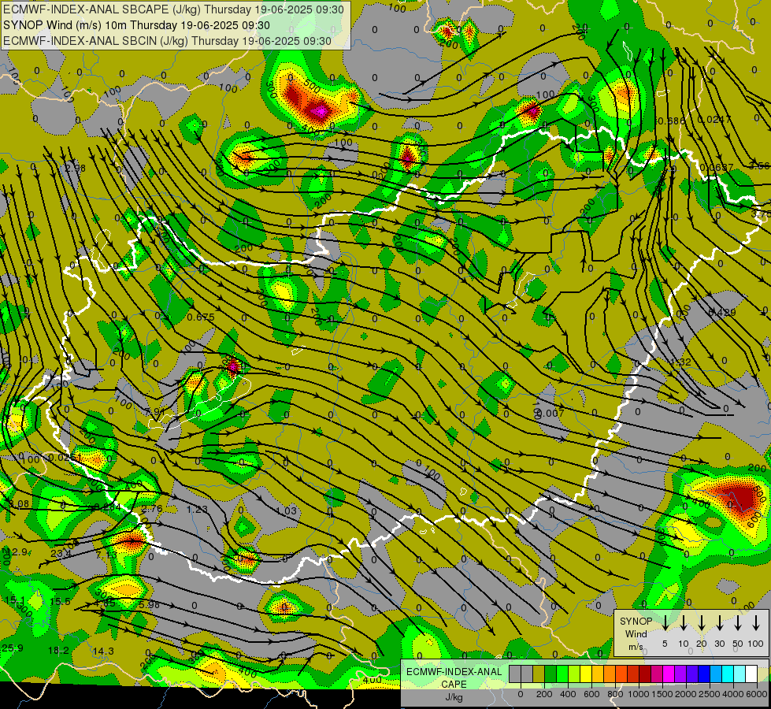This screenshot has height=709, width=771.
Task: Pick the pure blue swatch in CAPE color bar
Action: coord(704,674)
